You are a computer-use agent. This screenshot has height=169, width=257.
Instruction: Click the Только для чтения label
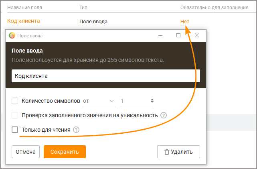(x=46, y=130)
